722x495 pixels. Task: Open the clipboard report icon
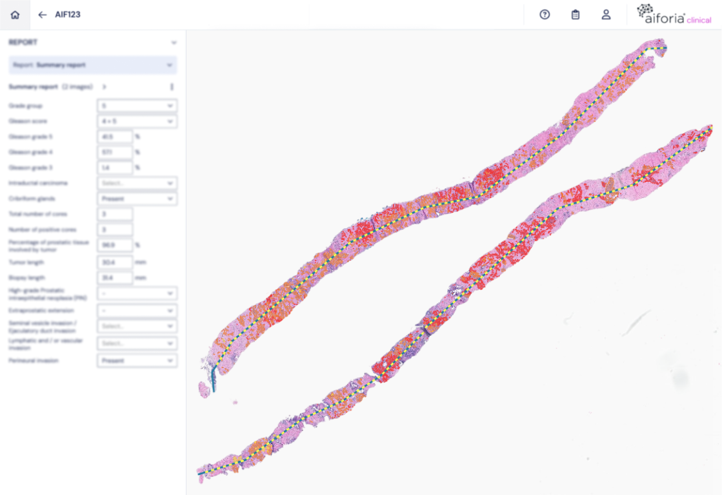coord(576,15)
